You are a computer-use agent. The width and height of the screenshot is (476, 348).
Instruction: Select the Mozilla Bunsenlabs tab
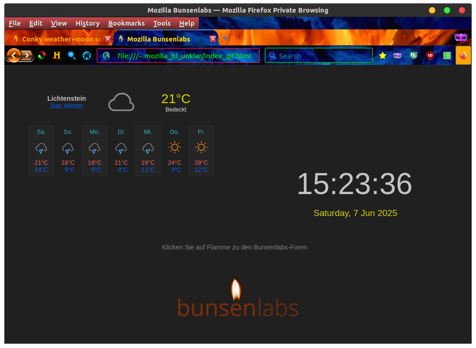[x=166, y=39]
